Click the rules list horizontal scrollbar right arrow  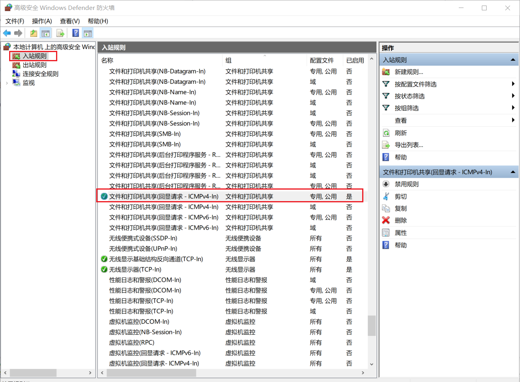click(363, 373)
